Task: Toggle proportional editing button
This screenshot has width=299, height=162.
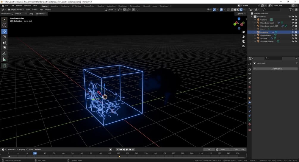Action: (133, 10)
